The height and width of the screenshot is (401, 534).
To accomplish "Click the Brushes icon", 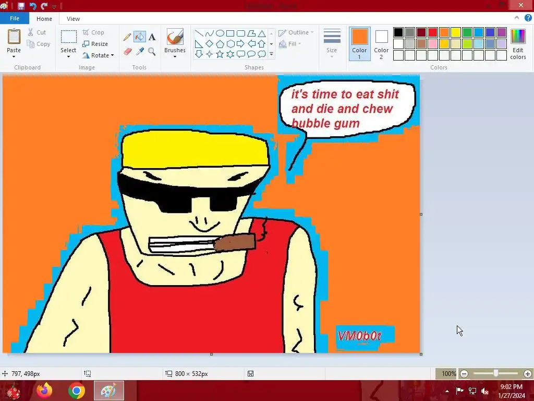I will pos(175,37).
